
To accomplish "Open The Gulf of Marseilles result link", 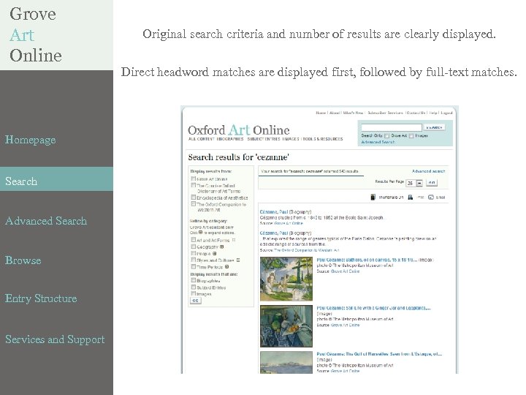I will tap(379, 354).
